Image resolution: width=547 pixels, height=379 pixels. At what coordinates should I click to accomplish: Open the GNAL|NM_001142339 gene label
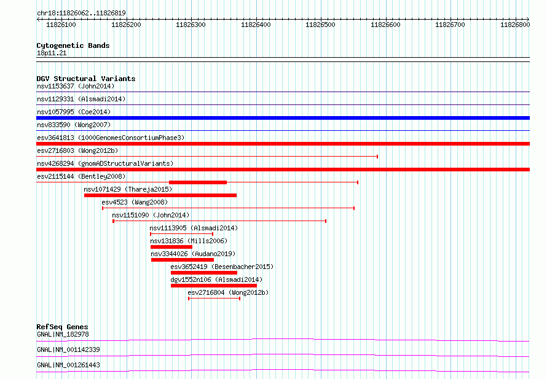68,350
